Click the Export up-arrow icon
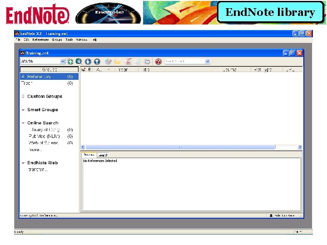The image size is (327, 245). click(x=97, y=61)
